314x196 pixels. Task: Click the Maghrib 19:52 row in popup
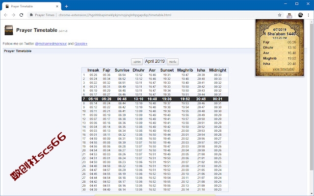[279, 58]
